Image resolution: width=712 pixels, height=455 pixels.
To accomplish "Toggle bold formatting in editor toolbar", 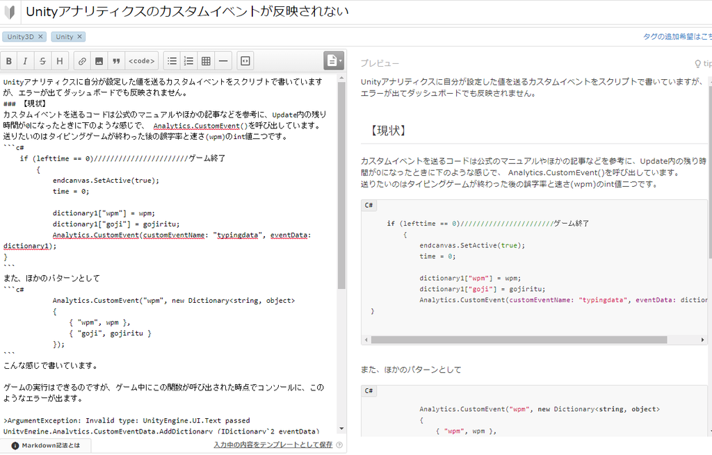I will coord(8,61).
